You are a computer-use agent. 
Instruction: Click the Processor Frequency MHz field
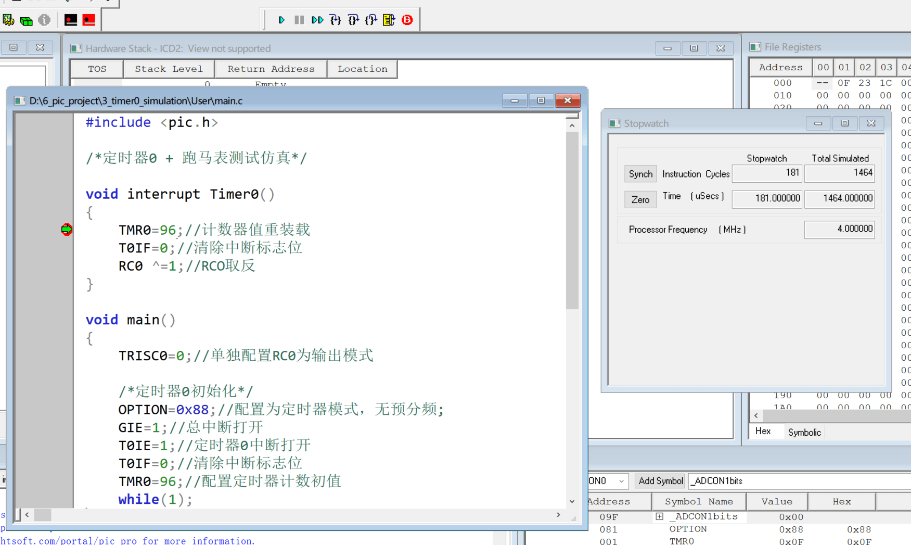[839, 230]
